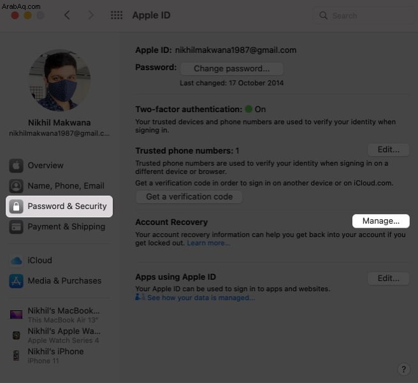
Task: Click the Apple ID email address text
Action: pos(236,50)
